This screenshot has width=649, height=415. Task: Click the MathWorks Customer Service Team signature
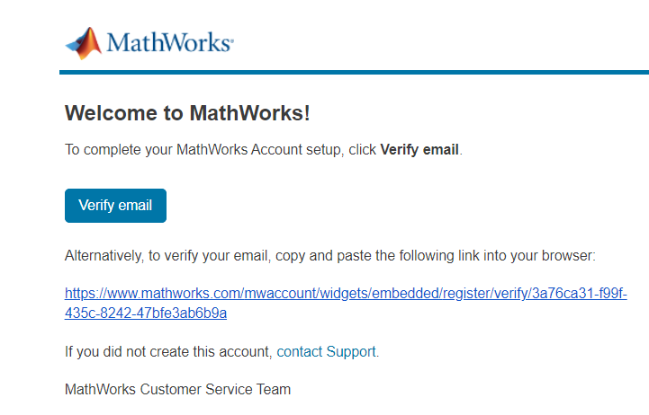178,389
